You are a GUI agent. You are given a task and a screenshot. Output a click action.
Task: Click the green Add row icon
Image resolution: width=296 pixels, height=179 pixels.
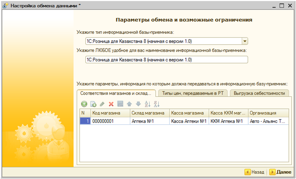84,104
